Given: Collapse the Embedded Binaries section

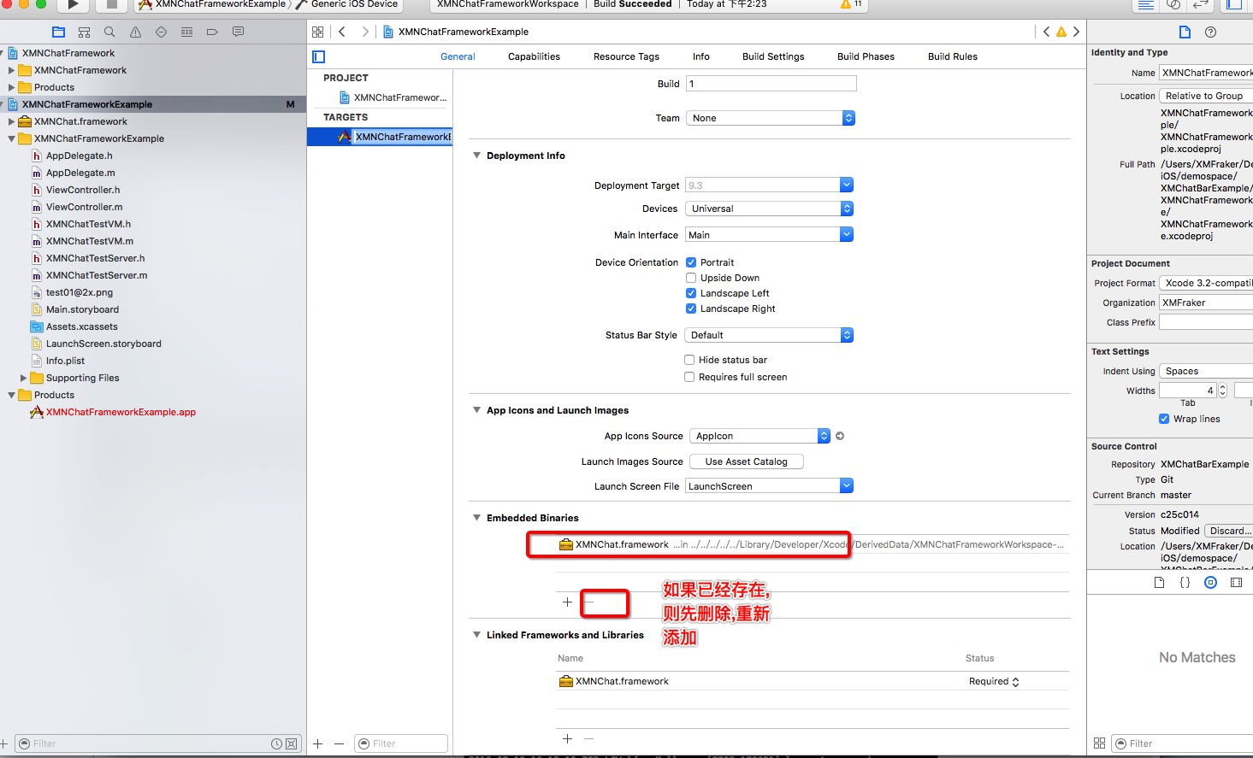Looking at the screenshot, I should 477,518.
